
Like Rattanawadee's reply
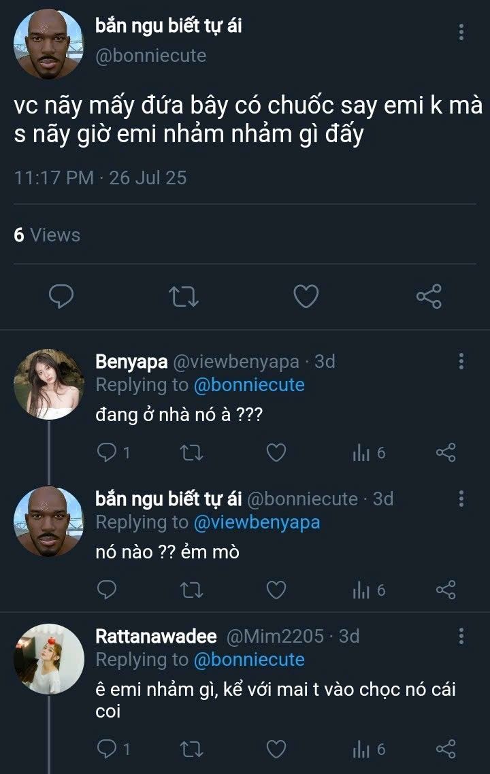[276, 749]
